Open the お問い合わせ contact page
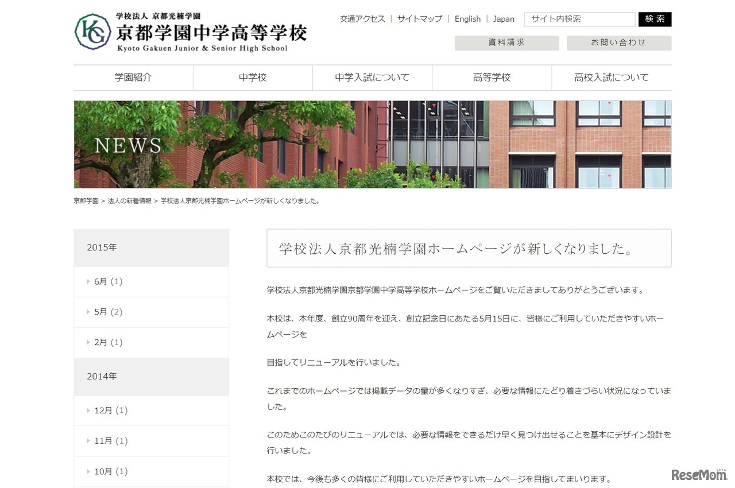The image size is (735, 488). click(619, 42)
